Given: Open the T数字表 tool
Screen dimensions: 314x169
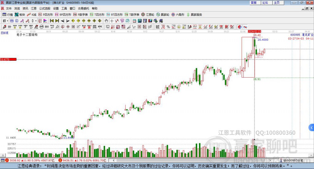Looking at the screenshot, I should point(132,15).
